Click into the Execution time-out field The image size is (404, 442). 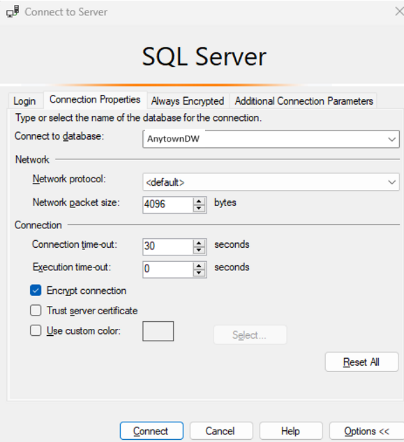click(168, 270)
